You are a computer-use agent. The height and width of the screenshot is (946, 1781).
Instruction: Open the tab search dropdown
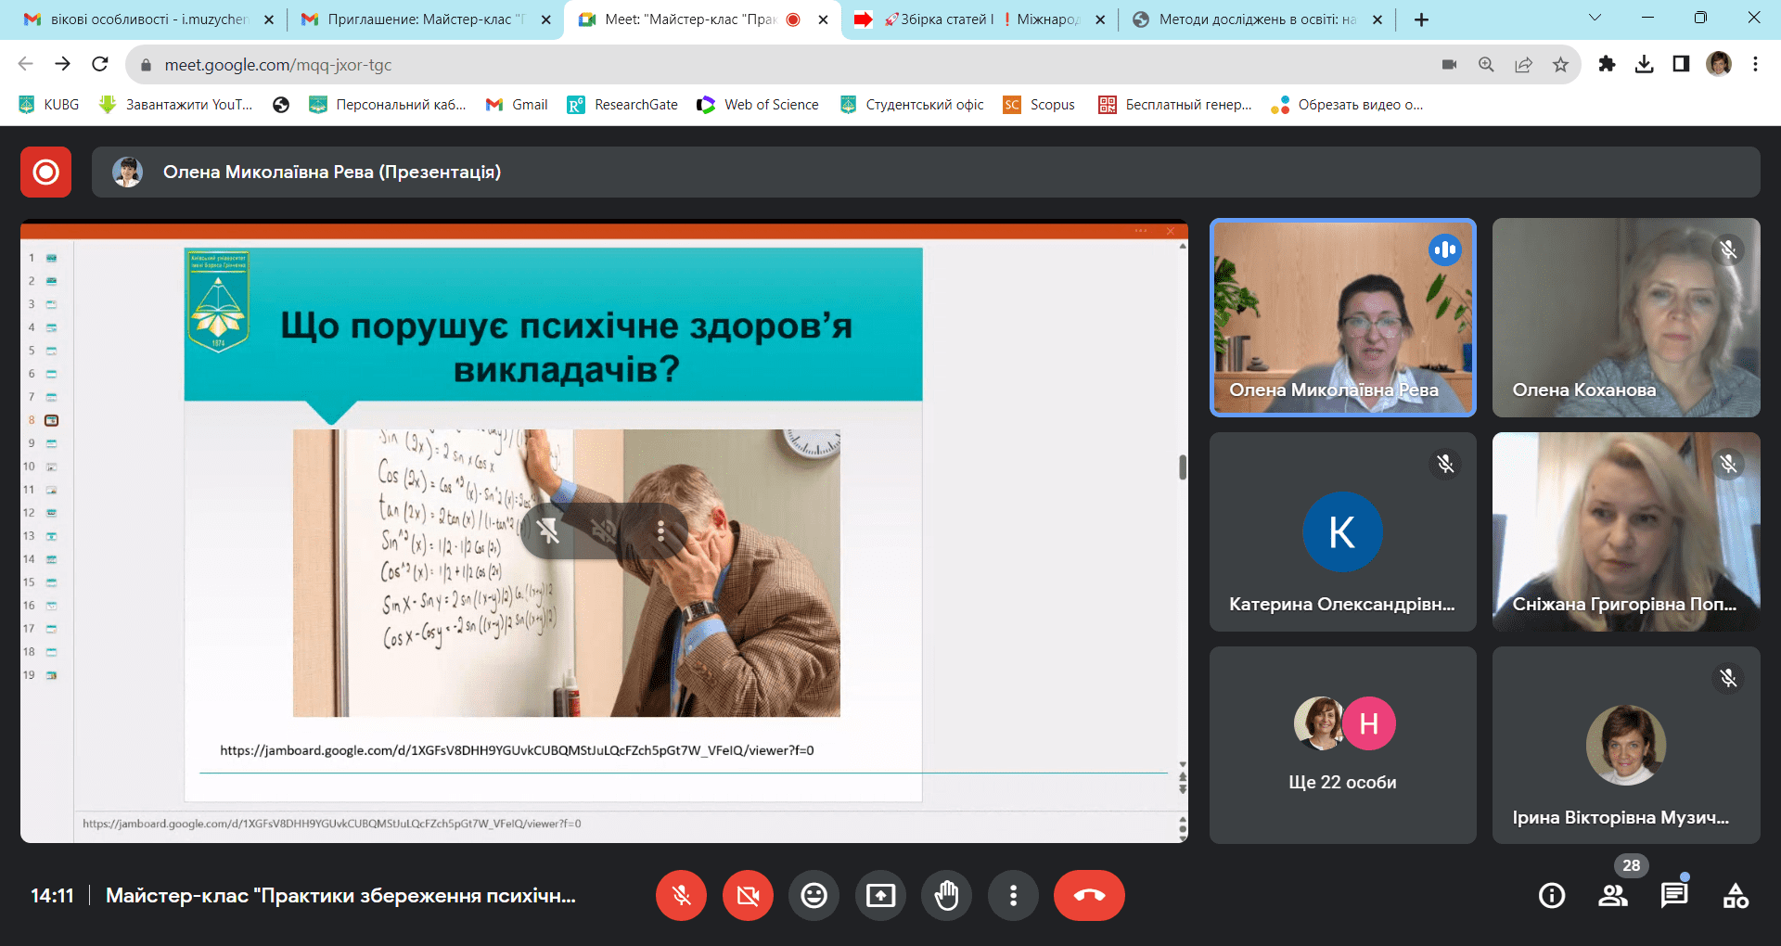(x=1595, y=18)
